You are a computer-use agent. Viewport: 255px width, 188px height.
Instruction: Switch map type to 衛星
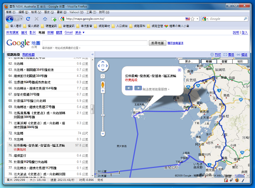pyautogui.click(x=224, y=62)
